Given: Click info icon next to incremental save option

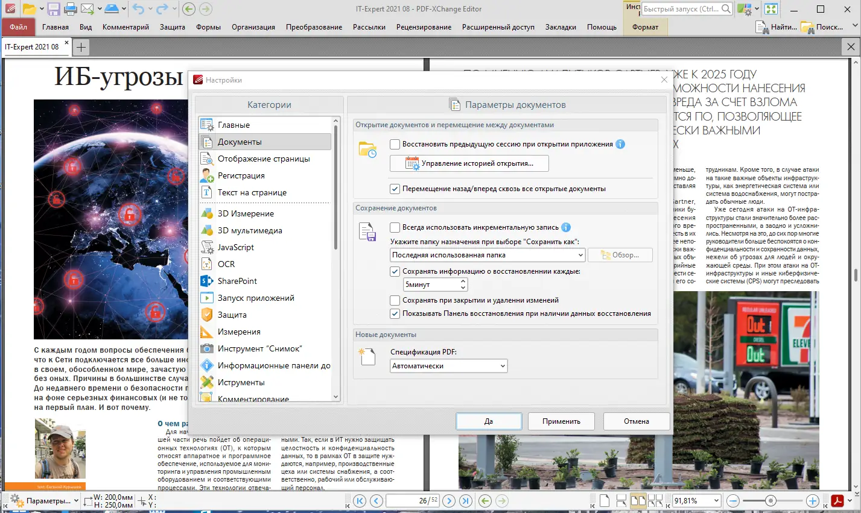Looking at the screenshot, I should click(x=566, y=227).
